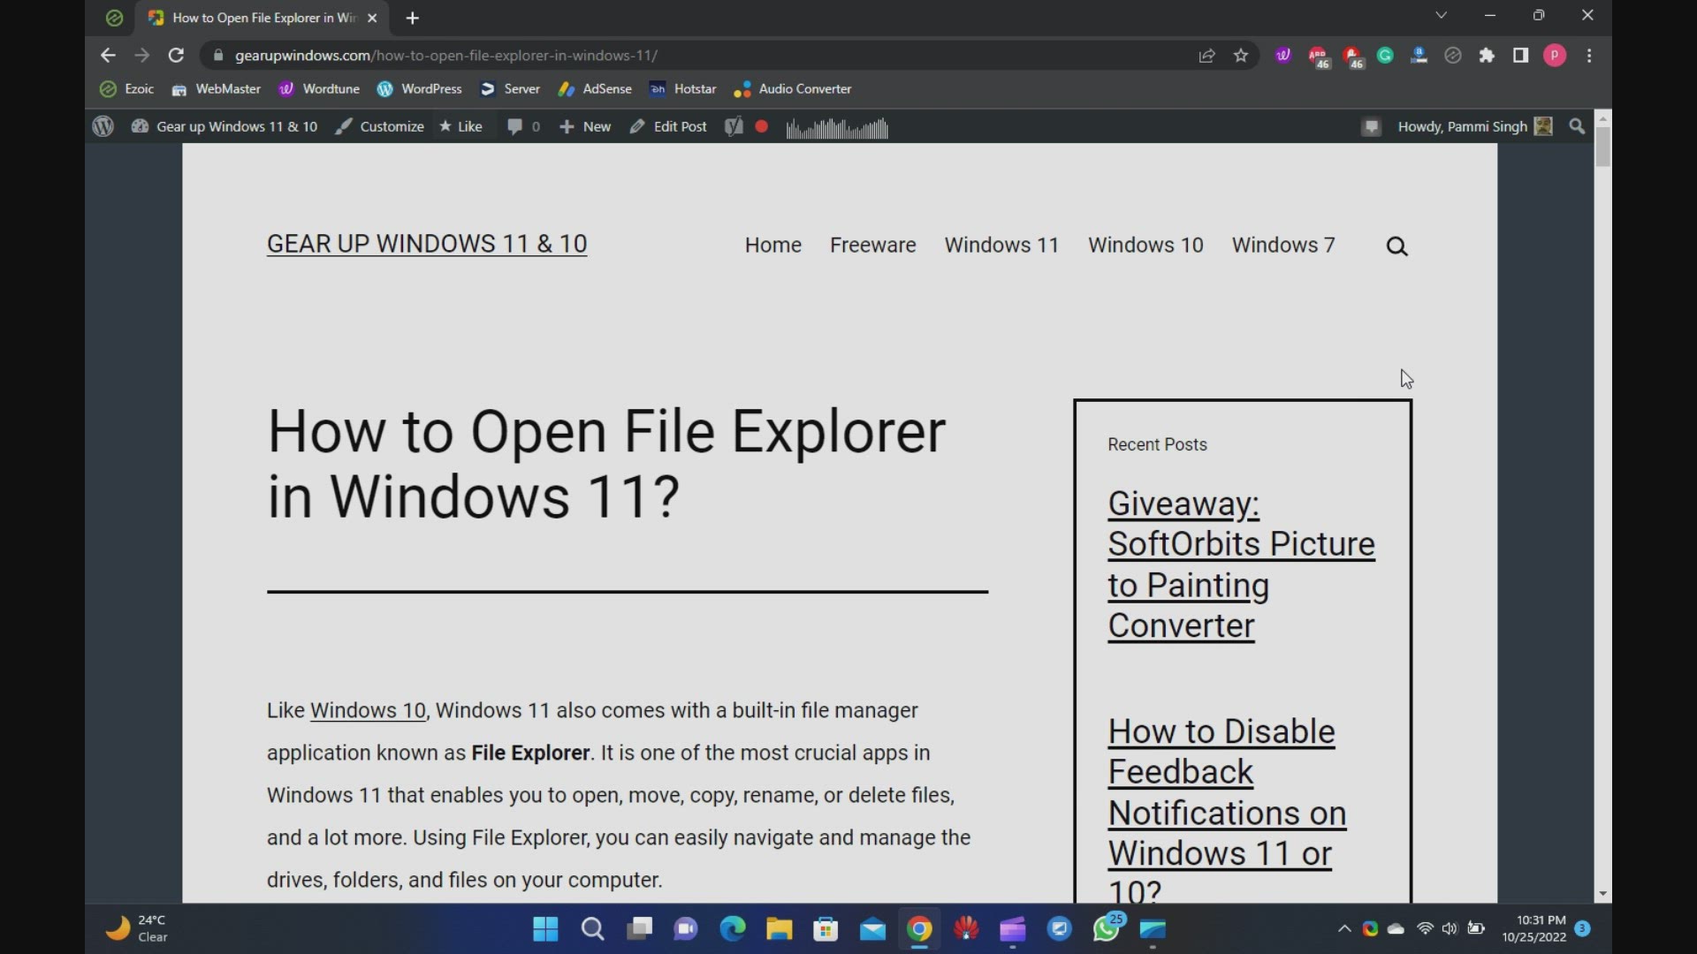This screenshot has width=1697, height=954.
Task: Open the Yoast SEO icon in admin bar
Action: point(734,127)
